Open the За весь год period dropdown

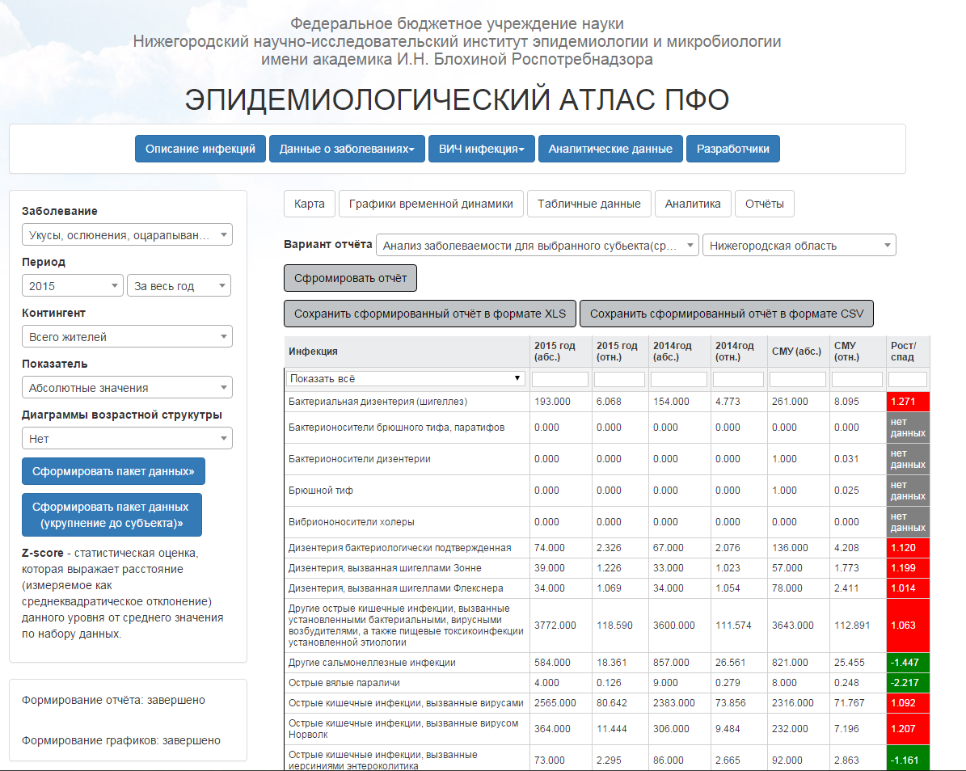pyautogui.click(x=179, y=286)
